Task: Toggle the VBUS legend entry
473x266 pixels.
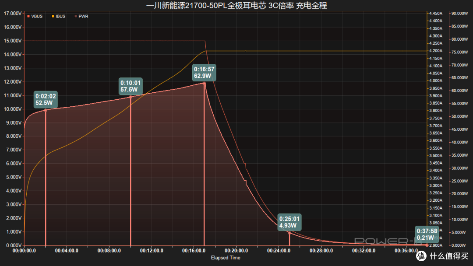Action: (x=35, y=16)
